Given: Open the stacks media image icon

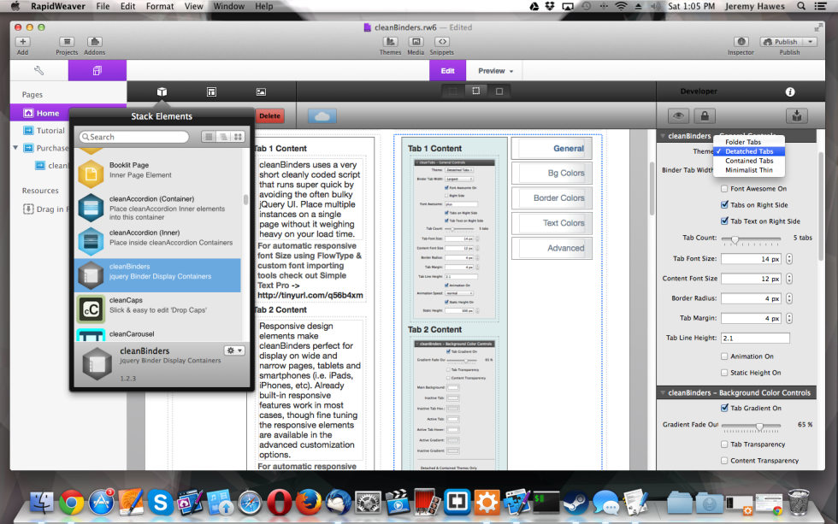Looking at the screenshot, I should click(261, 91).
